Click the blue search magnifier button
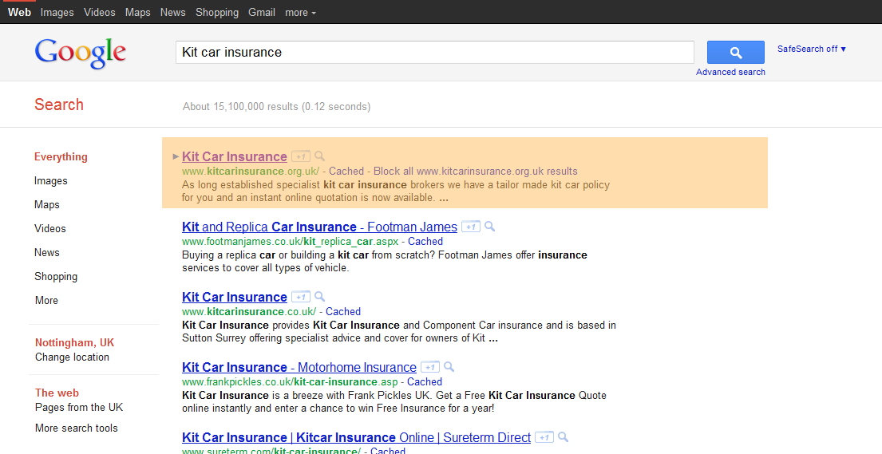Image resolution: width=882 pixels, height=454 pixels. pyautogui.click(x=735, y=53)
